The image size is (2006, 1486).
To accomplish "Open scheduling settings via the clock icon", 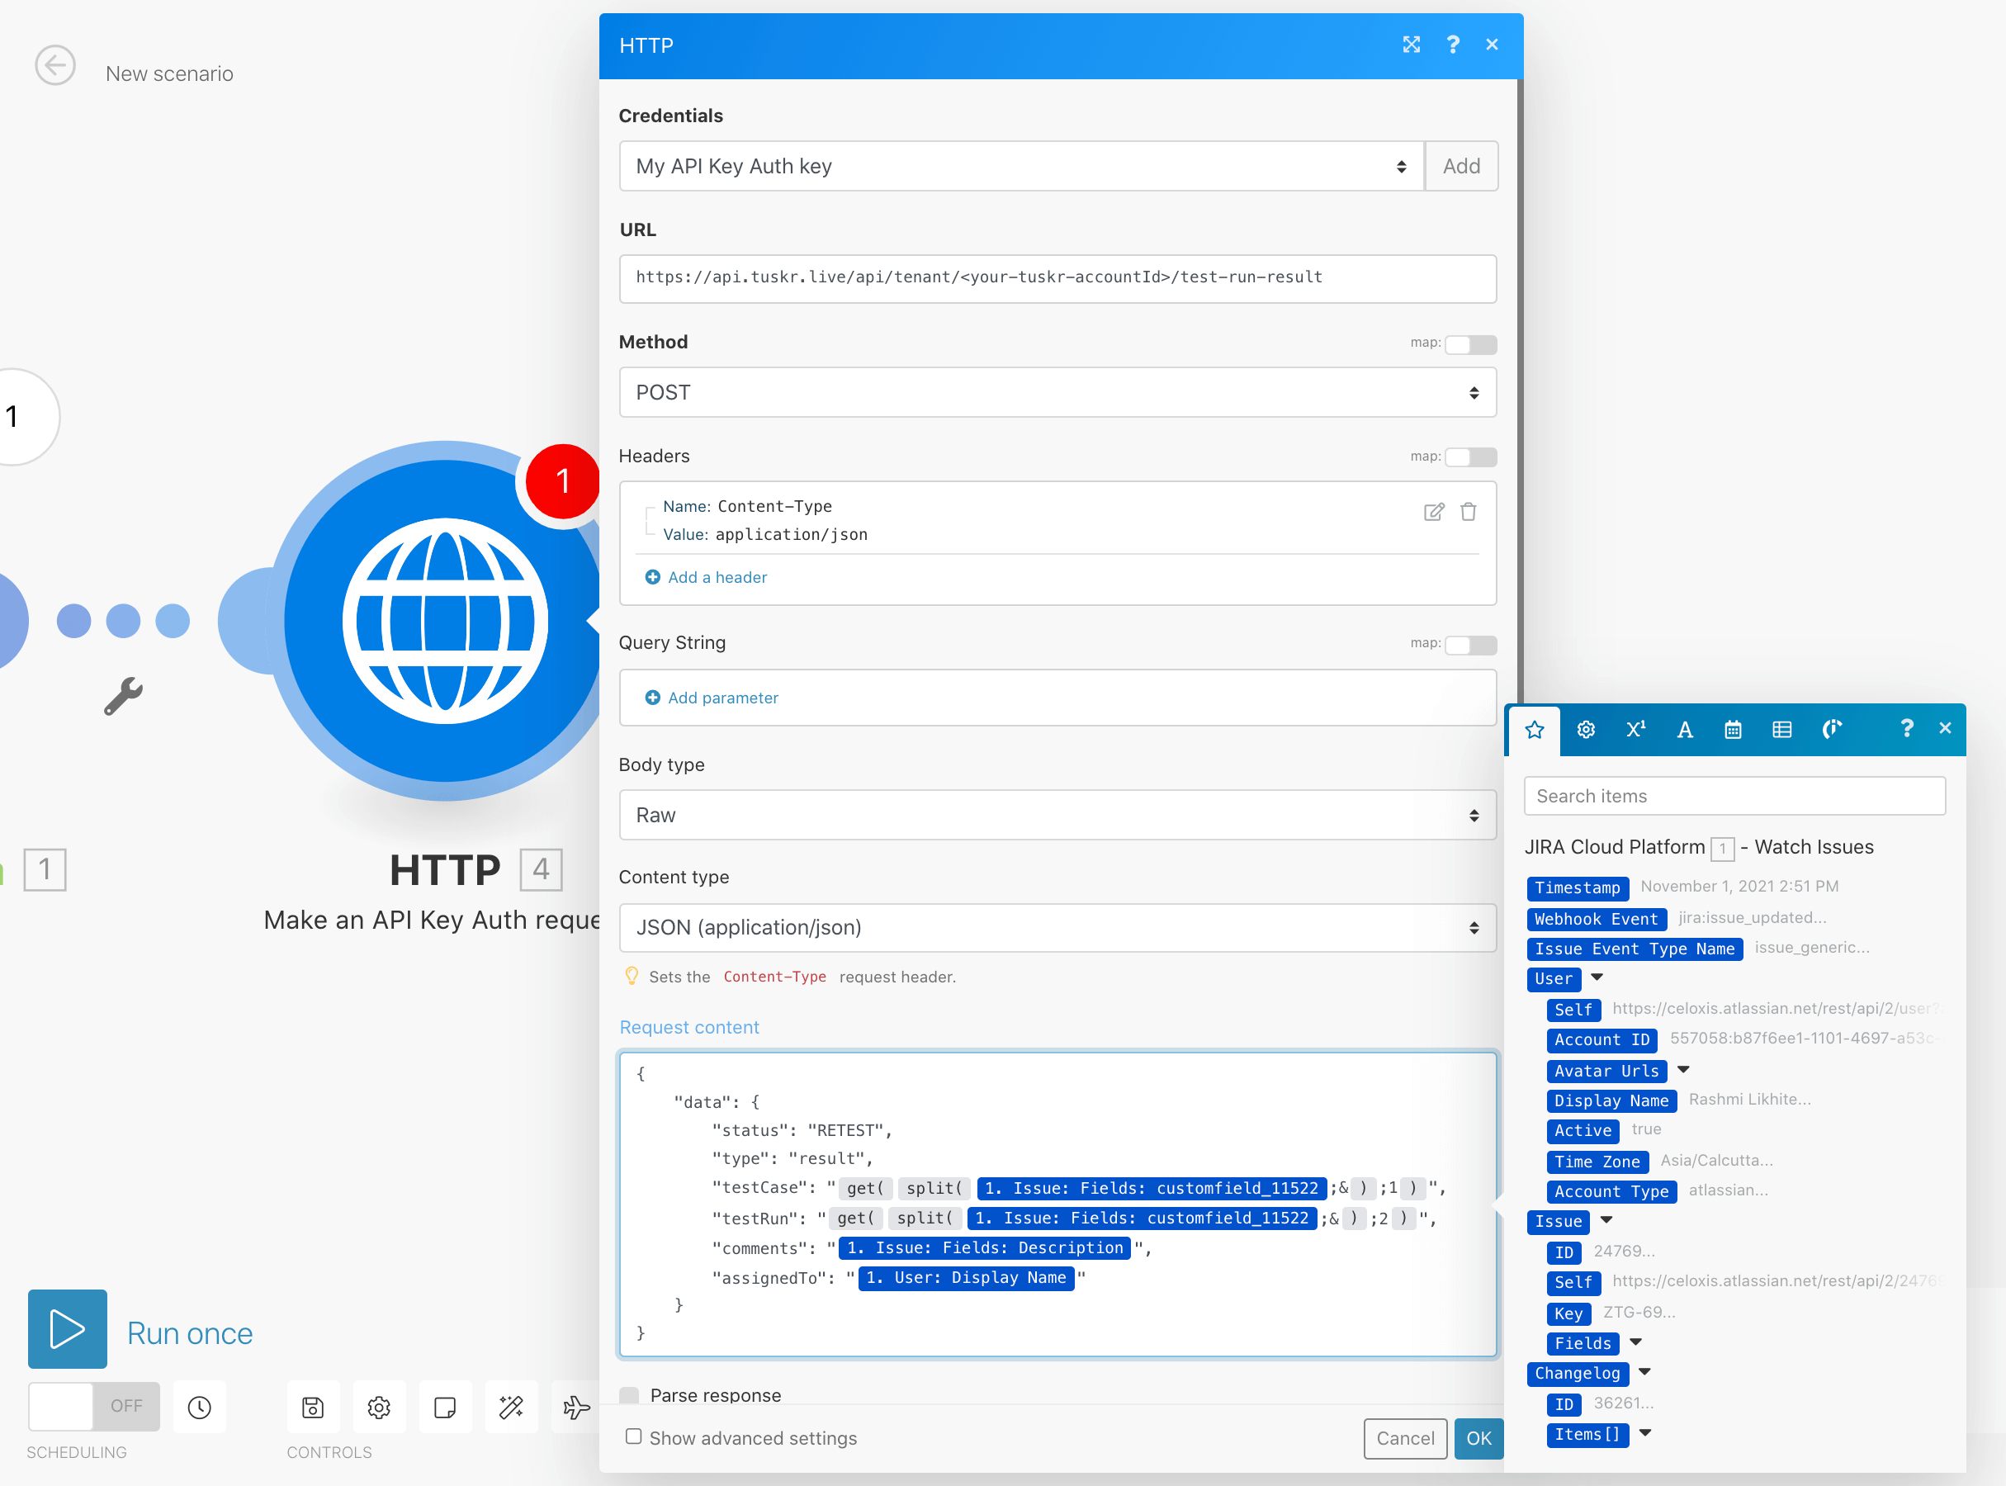I will coord(199,1407).
